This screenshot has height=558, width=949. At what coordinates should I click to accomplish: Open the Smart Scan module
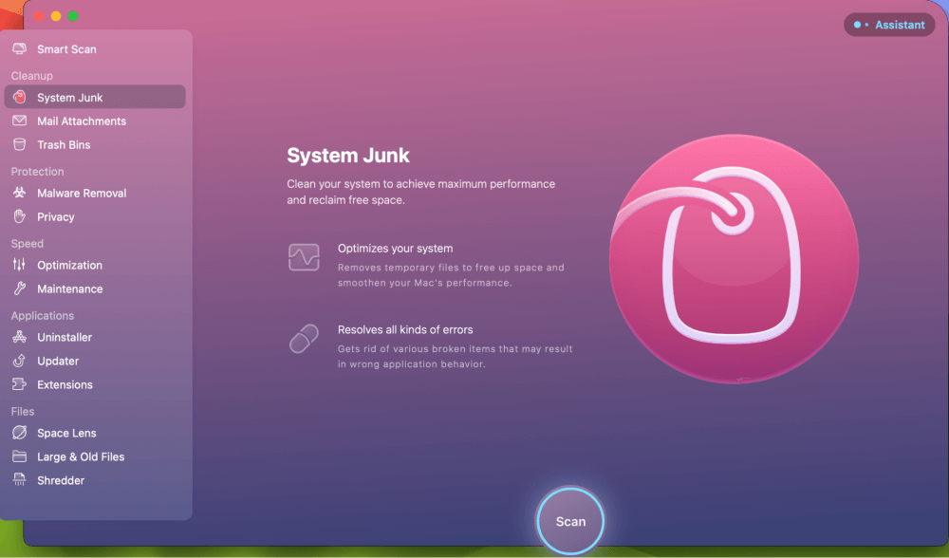click(66, 49)
